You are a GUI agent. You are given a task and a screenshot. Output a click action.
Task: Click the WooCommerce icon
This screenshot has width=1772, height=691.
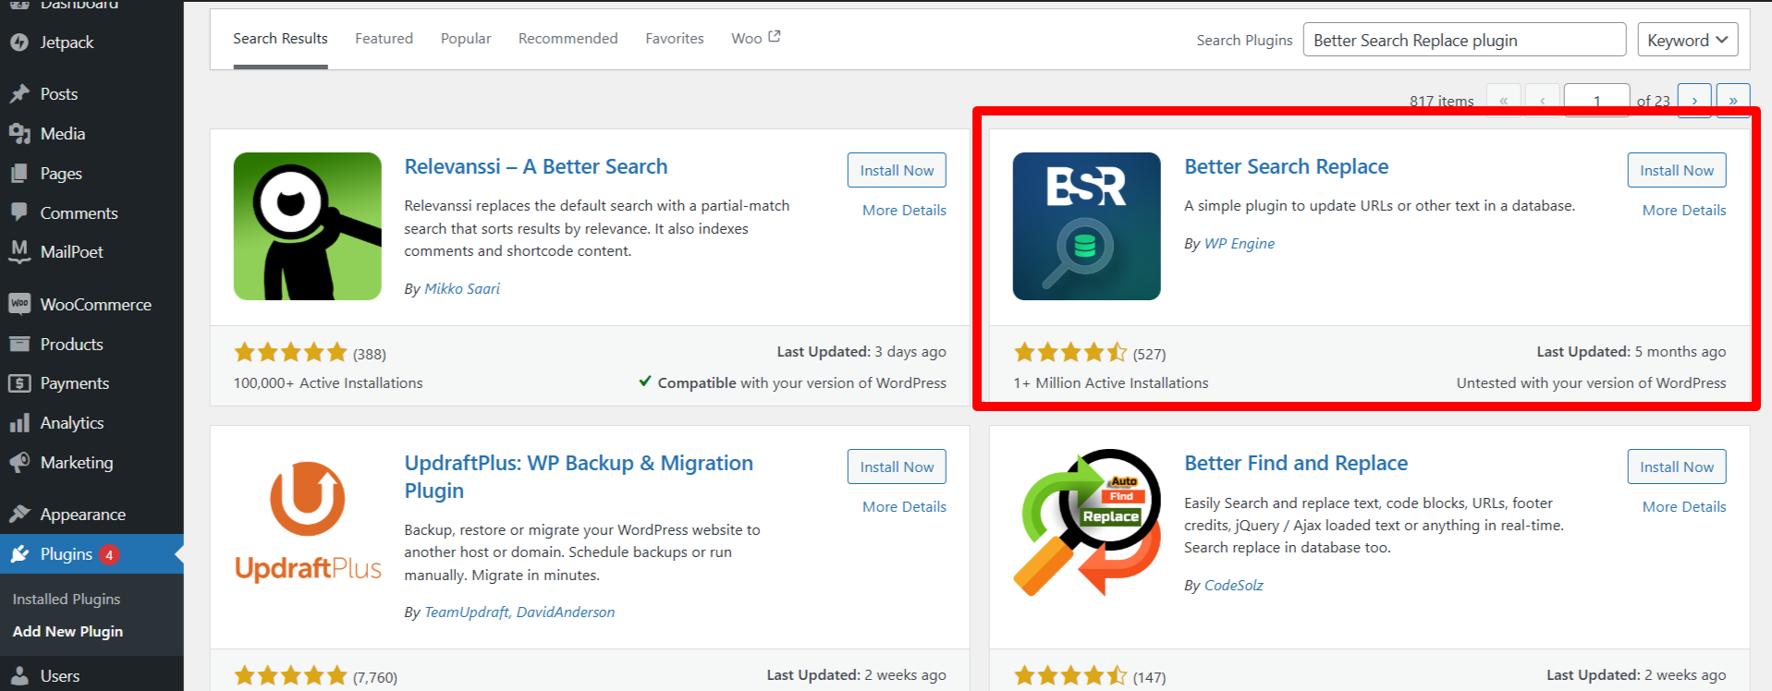point(19,304)
